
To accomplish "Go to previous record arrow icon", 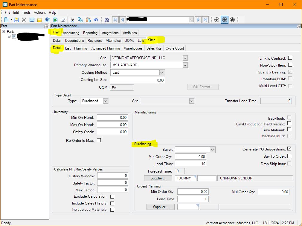I will pos(123,20).
